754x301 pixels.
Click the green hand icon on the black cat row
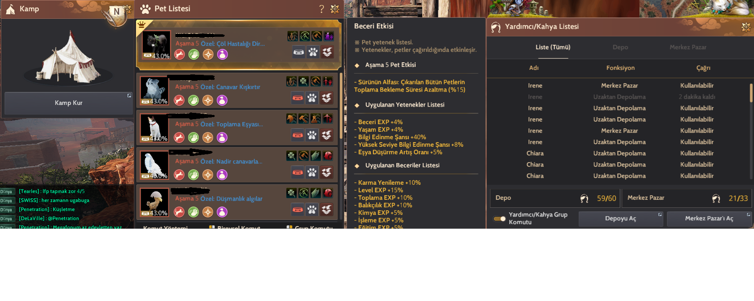[194, 54]
